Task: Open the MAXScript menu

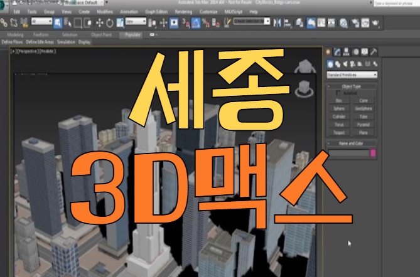Action: 234,12
